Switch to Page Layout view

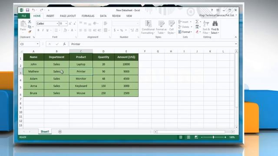point(189,137)
